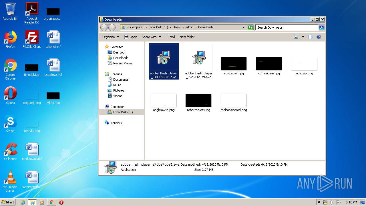Launch VLC media player shortcut
The height and width of the screenshot is (206, 366).
coord(10,181)
